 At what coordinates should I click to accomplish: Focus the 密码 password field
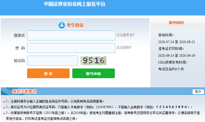pyautogui.click(x=71, y=48)
